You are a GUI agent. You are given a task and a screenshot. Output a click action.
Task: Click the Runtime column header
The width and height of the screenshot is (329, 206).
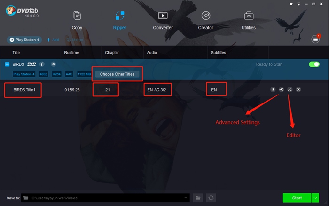coord(71,53)
